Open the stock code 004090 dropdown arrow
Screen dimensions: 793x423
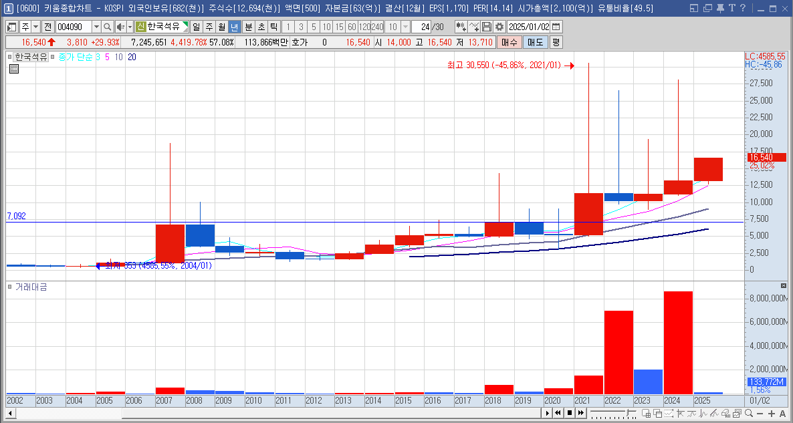97,27
